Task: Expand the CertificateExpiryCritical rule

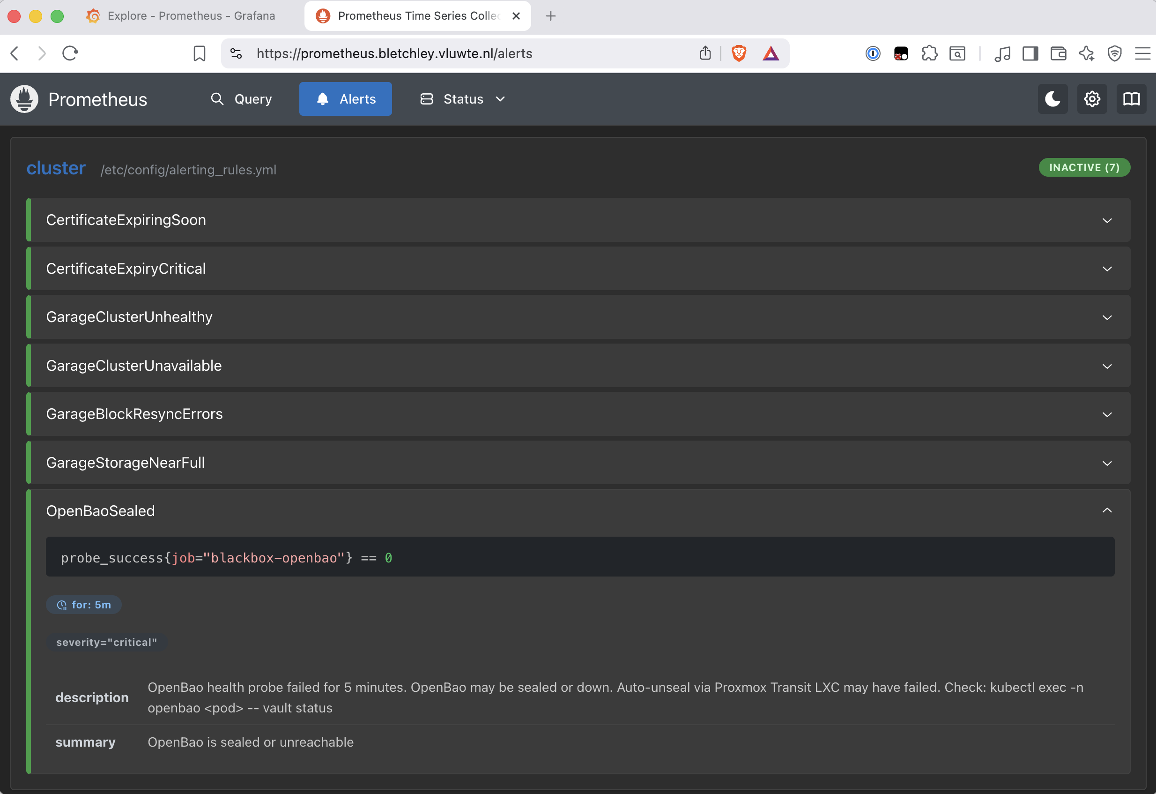Action: coord(578,269)
